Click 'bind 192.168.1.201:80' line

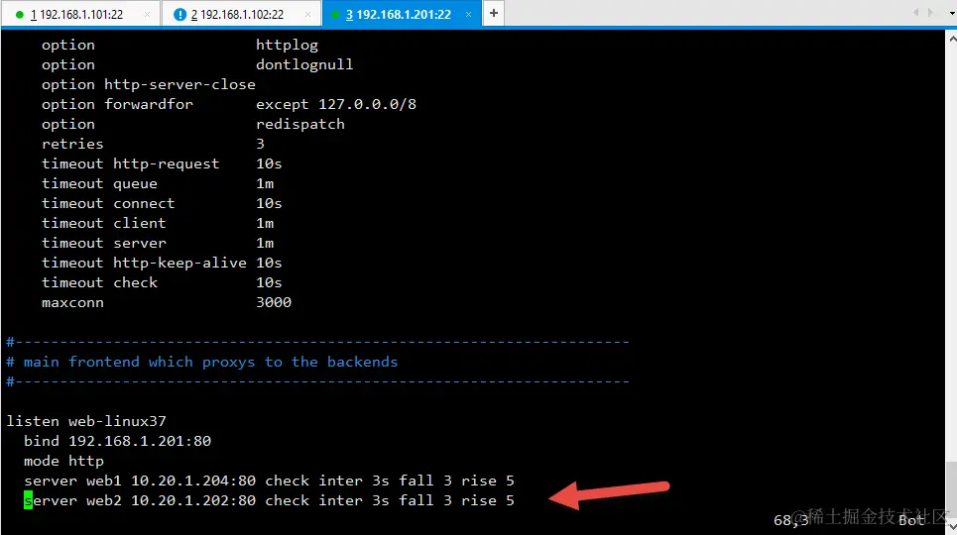[x=117, y=441]
